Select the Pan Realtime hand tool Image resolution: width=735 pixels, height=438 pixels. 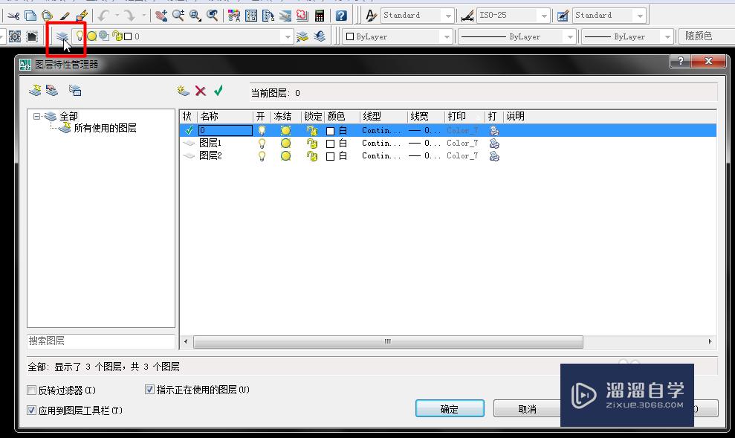click(x=159, y=14)
